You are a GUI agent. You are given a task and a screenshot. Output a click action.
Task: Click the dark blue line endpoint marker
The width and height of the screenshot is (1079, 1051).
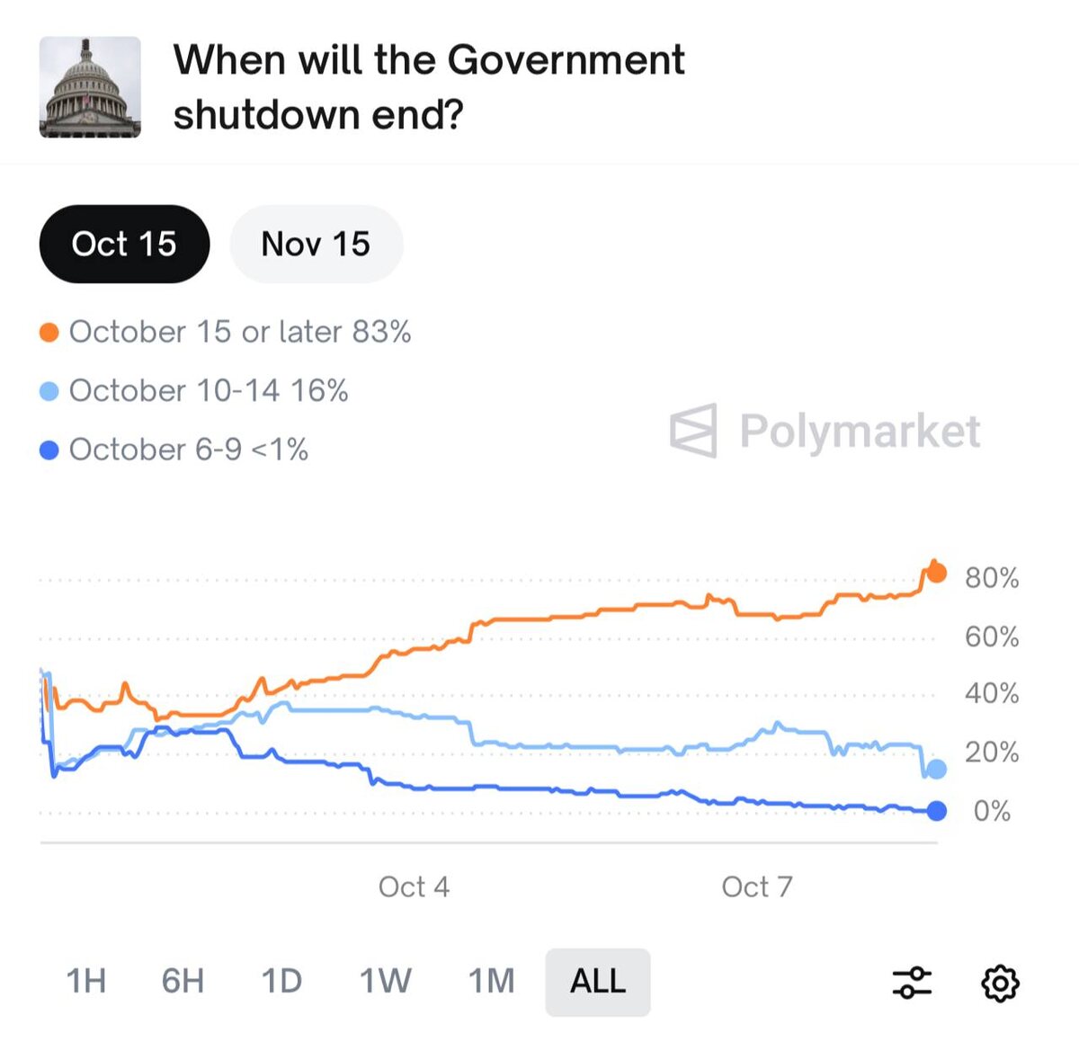pos(936,811)
